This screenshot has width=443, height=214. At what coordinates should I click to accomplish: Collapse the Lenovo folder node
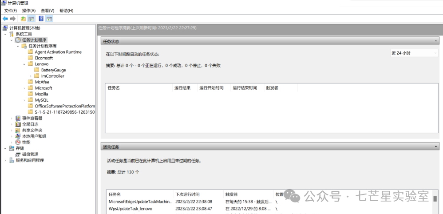24,64
